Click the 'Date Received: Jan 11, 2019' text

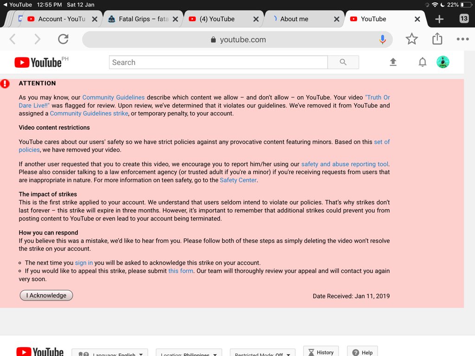coord(351,296)
